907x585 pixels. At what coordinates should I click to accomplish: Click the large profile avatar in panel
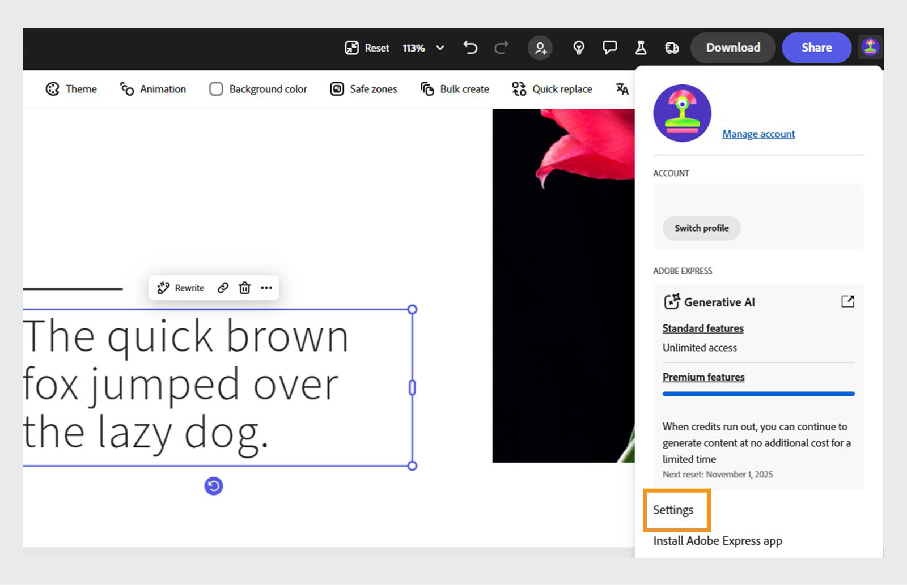pos(682,113)
